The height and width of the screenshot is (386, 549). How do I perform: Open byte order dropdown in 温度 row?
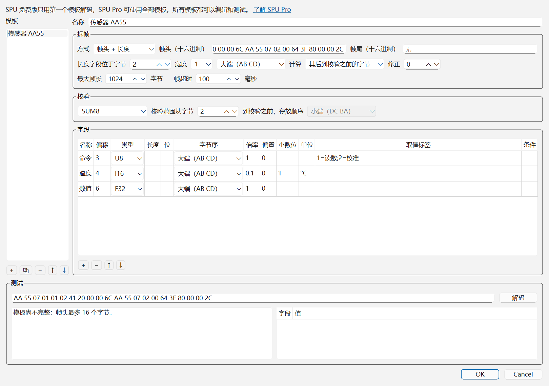208,173
